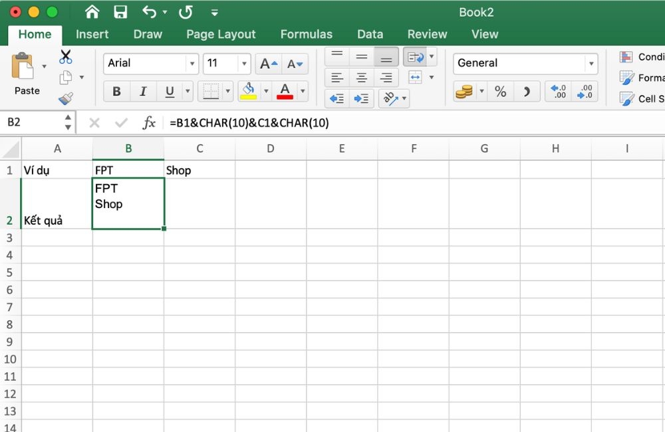This screenshot has width=665, height=432.
Task: Select column C header
Action: [199, 148]
